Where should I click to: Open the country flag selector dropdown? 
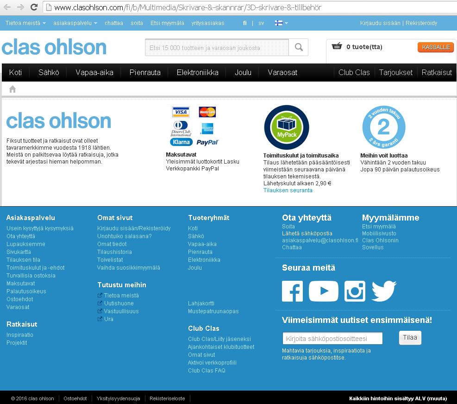(281, 23)
